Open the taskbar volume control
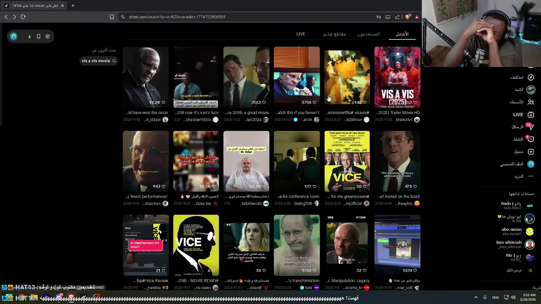The image size is (541, 304). click(x=513, y=298)
